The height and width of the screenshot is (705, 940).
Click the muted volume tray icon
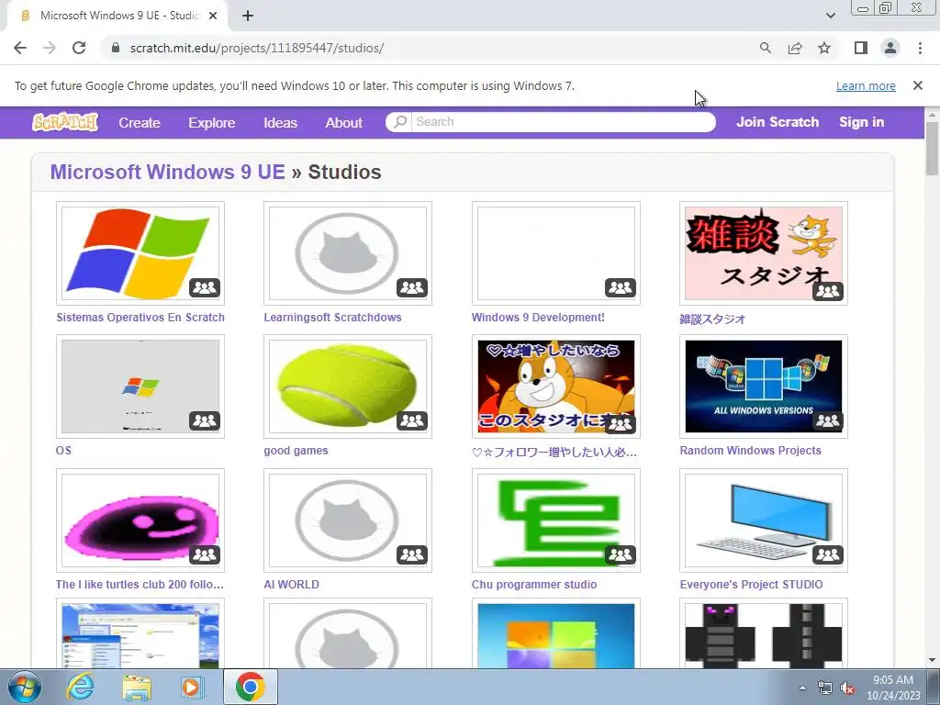point(846,688)
